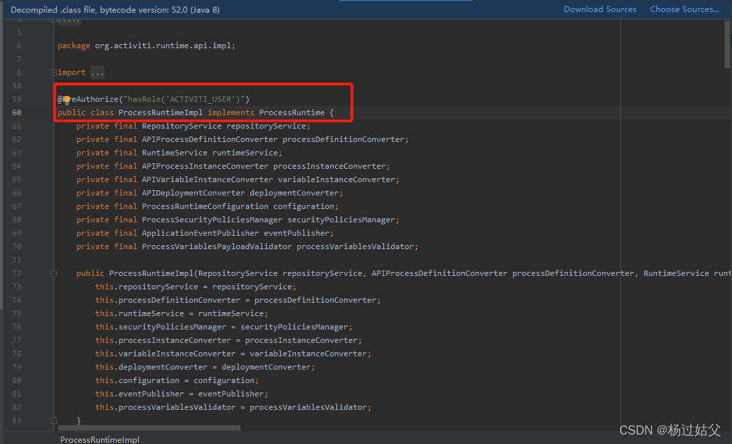732x444 pixels.
Task: Click the ProcessRuntimeImpl breadcrumb at the bottom
Action: pos(99,439)
